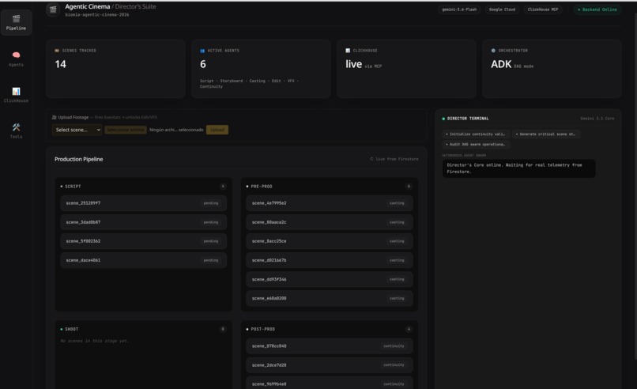The width and height of the screenshot is (637, 389).
Task: Open scene_2dce7d28 in Post-Prod
Action: (x=330, y=365)
